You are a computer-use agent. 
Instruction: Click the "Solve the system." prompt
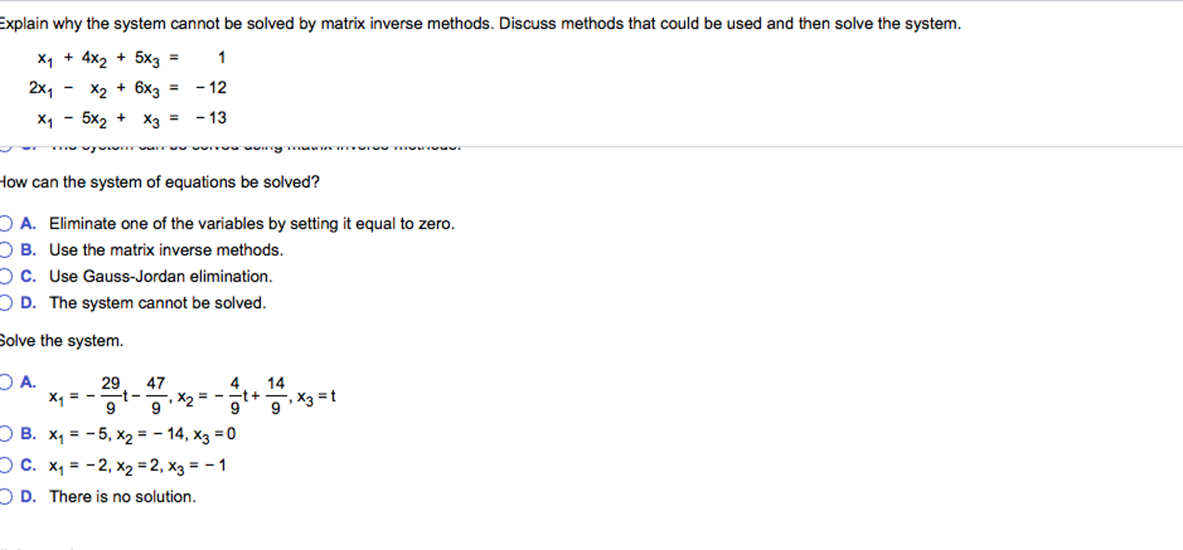[x=61, y=340]
